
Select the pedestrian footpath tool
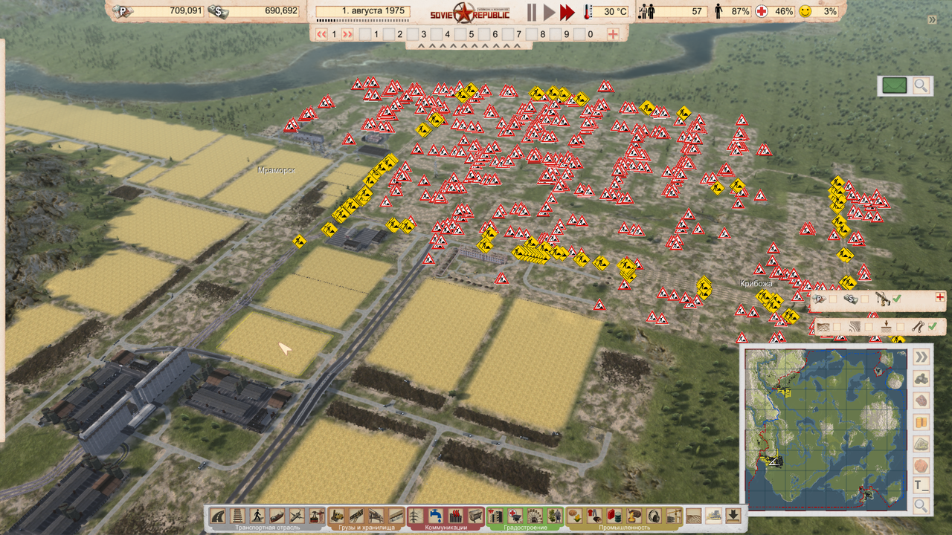pyautogui.click(x=257, y=516)
